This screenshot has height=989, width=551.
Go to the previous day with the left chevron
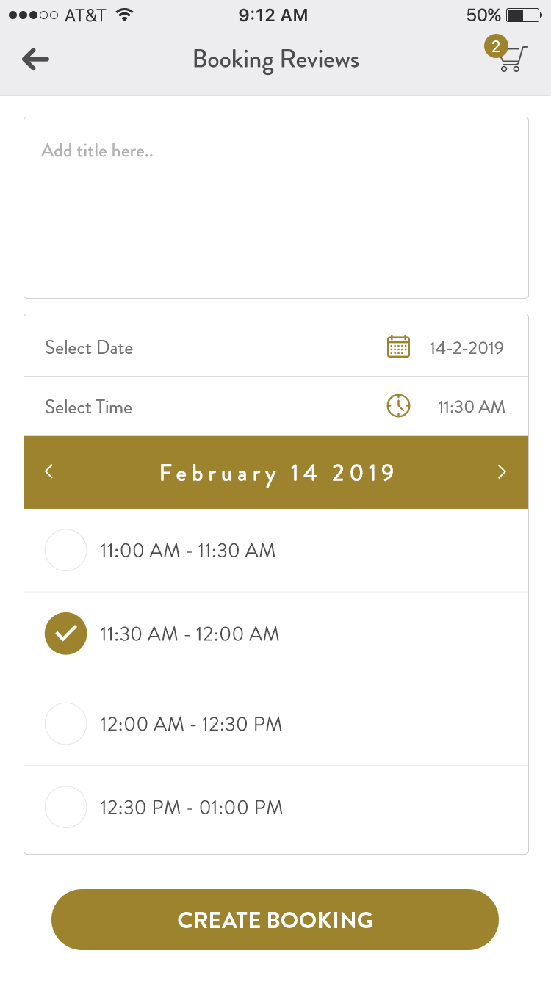[x=49, y=471]
